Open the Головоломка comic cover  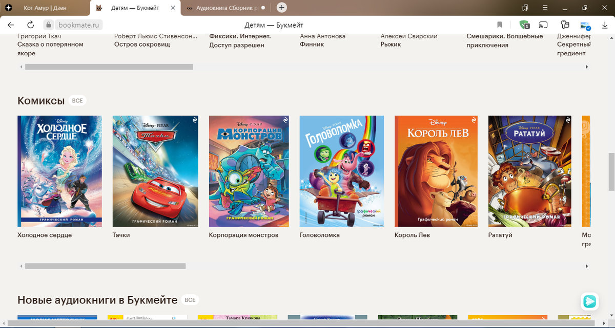[341, 171]
